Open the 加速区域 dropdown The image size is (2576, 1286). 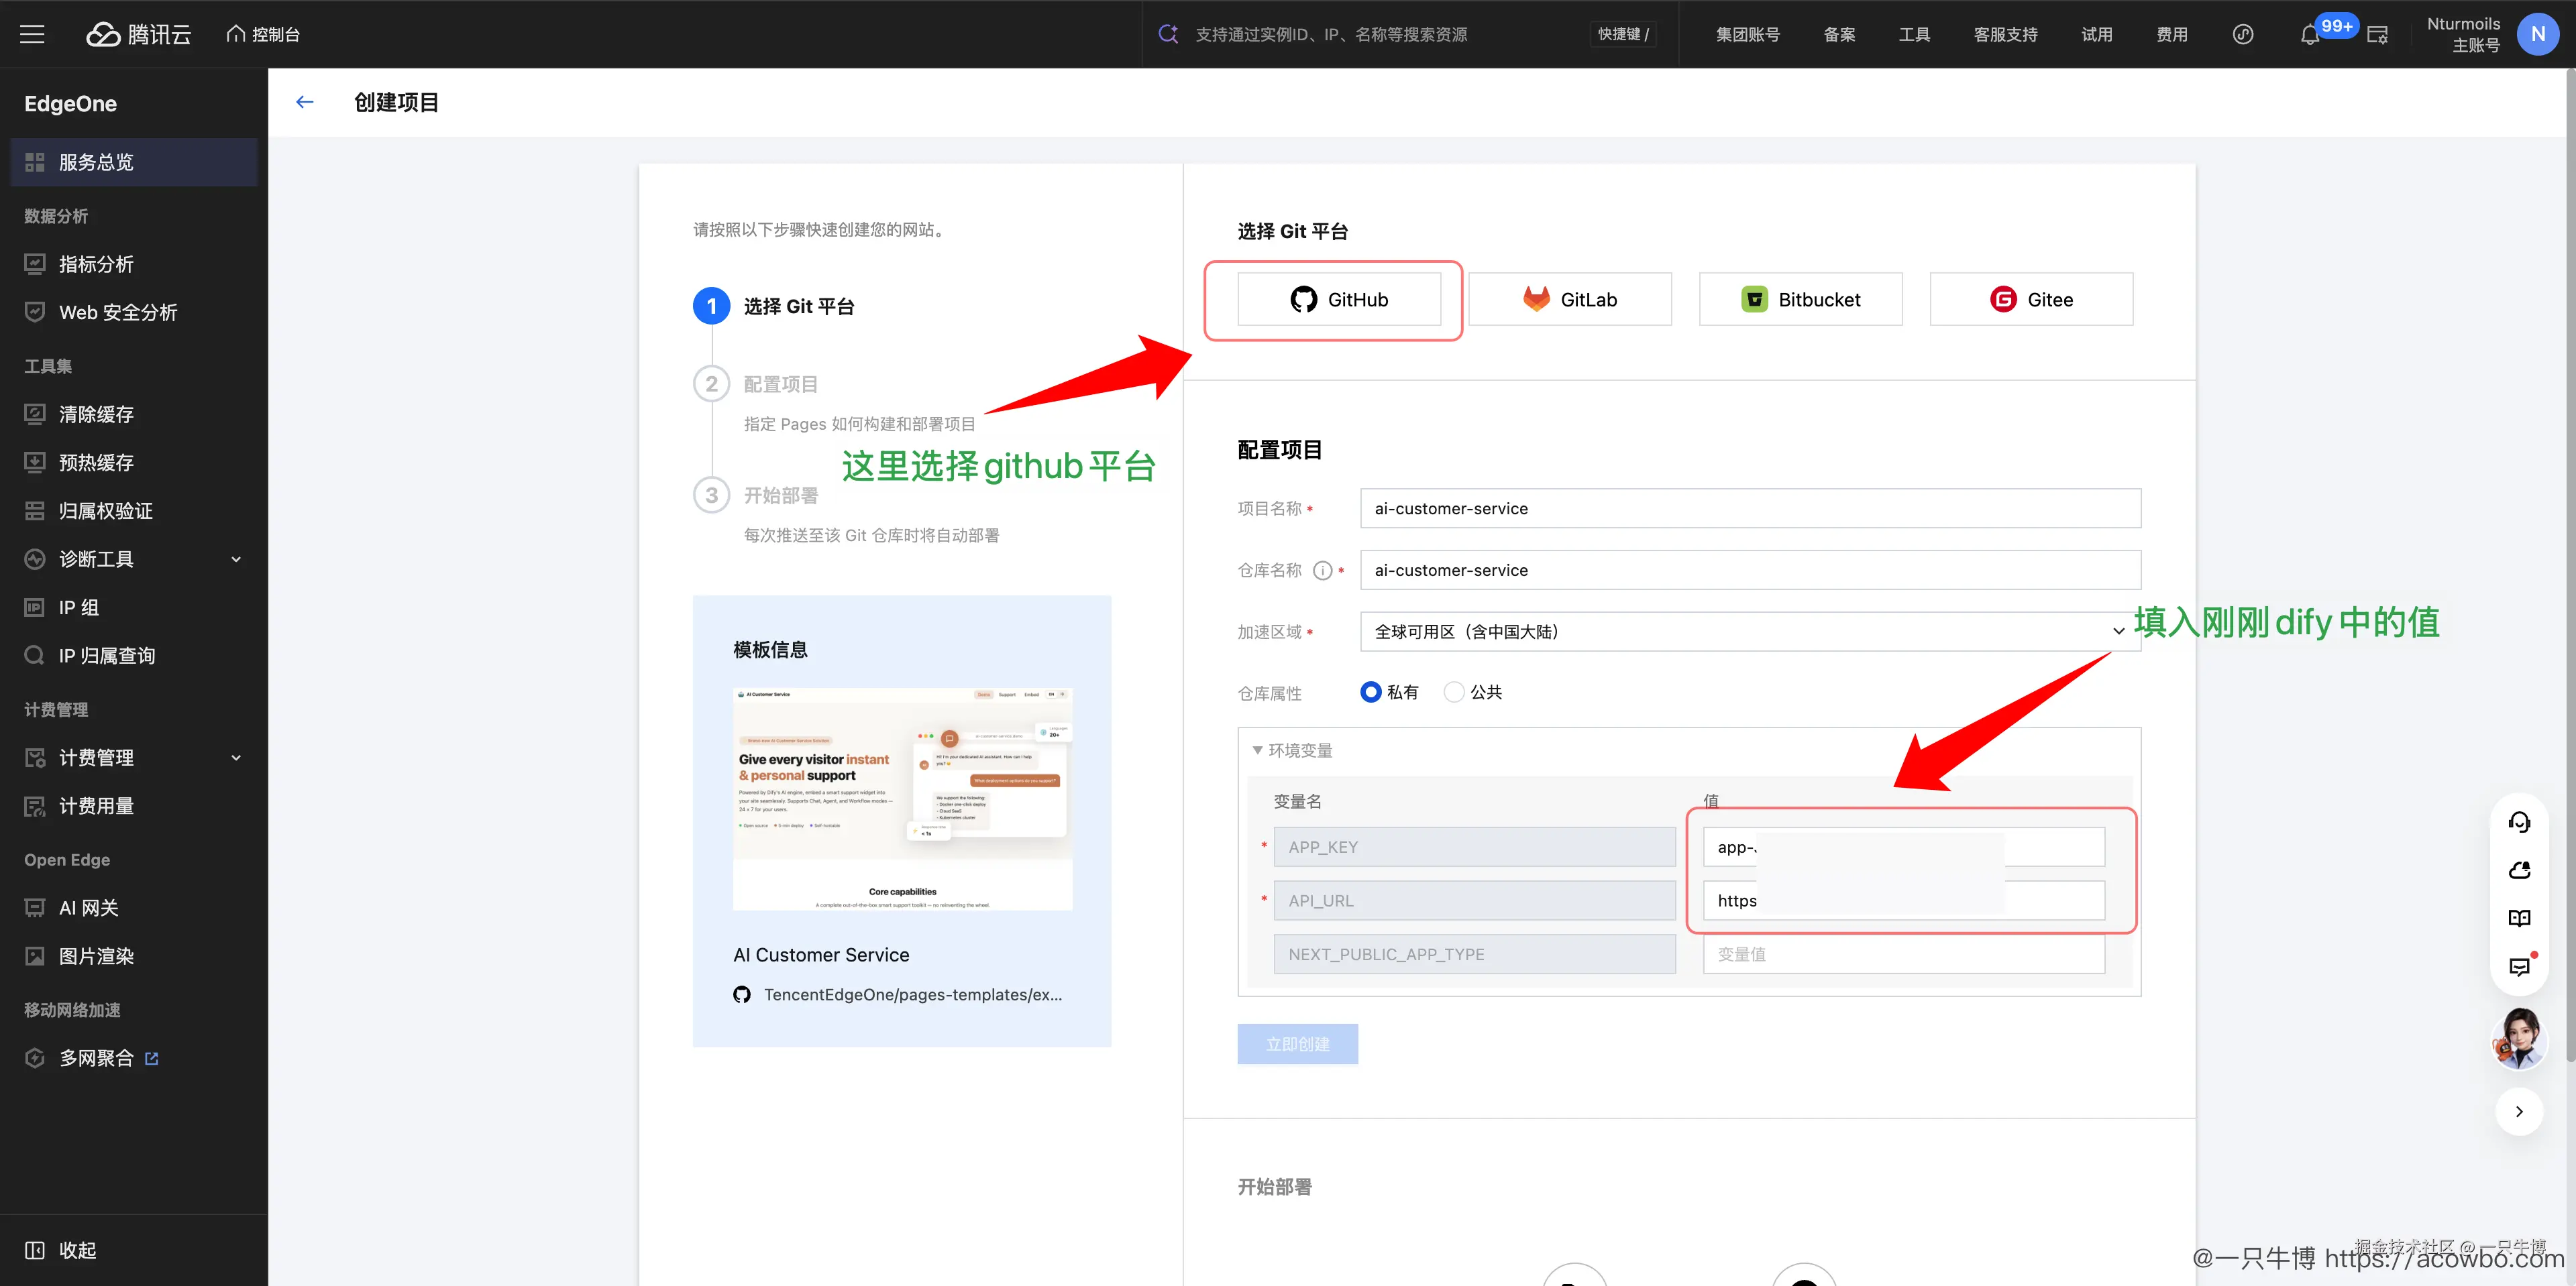(1750, 632)
